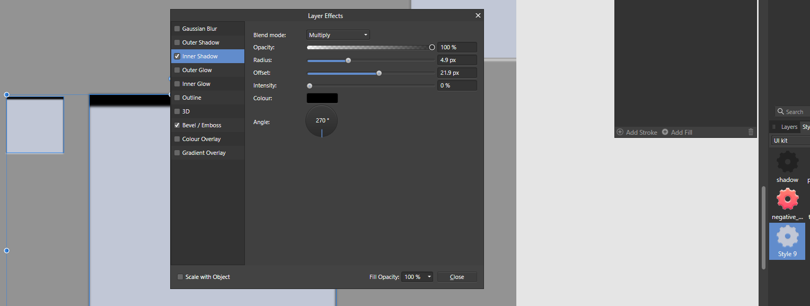Enable the 3D effect checkbox
This screenshot has width=810, height=306.
[177, 111]
